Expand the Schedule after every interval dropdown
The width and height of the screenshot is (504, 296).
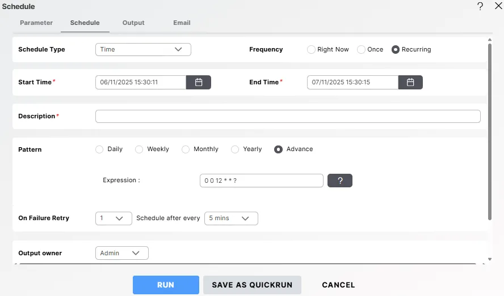pos(231,218)
